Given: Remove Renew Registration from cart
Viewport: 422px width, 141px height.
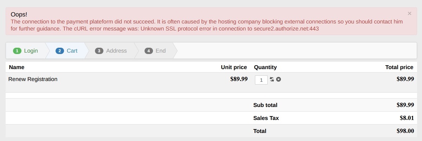Looking at the screenshot, I should (279, 80).
